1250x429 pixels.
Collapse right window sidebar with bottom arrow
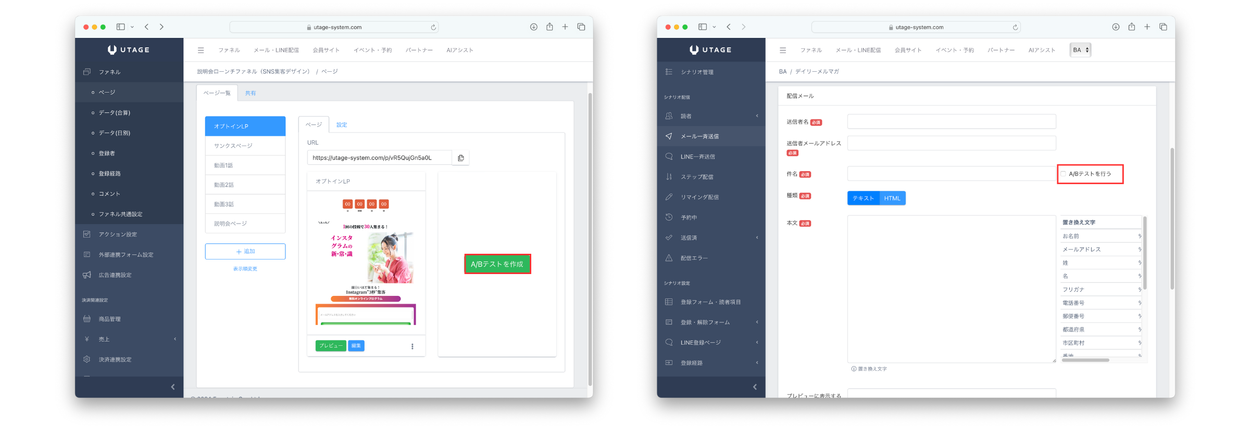(755, 387)
